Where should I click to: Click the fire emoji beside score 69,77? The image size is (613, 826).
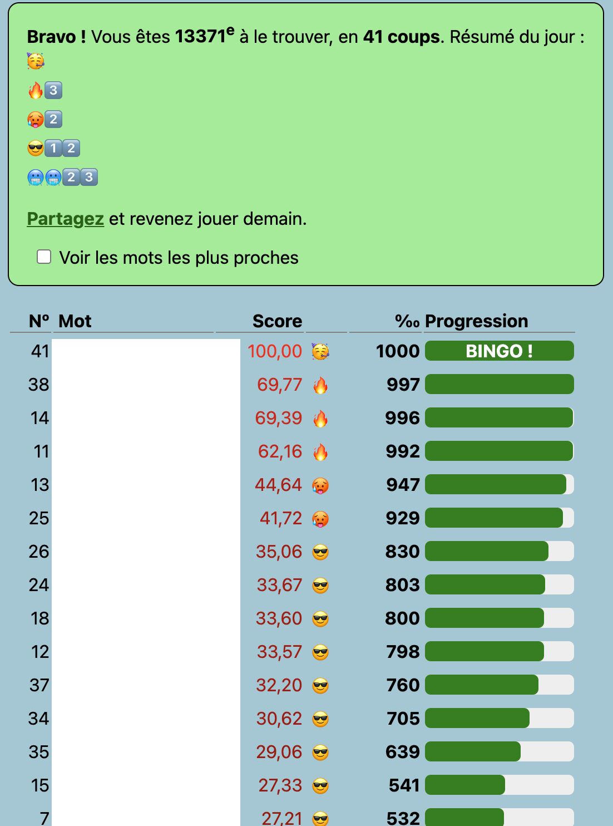(x=320, y=385)
